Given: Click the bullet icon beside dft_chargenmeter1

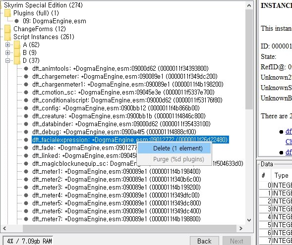Looking at the screenshot, I should pyautogui.click(x=26, y=85).
